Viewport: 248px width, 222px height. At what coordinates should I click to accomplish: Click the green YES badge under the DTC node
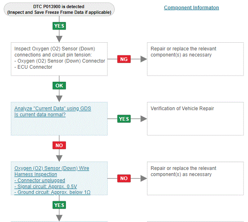59,26
